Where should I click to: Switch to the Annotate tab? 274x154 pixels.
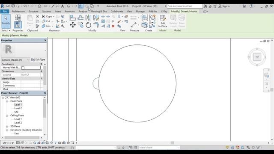(69, 12)
